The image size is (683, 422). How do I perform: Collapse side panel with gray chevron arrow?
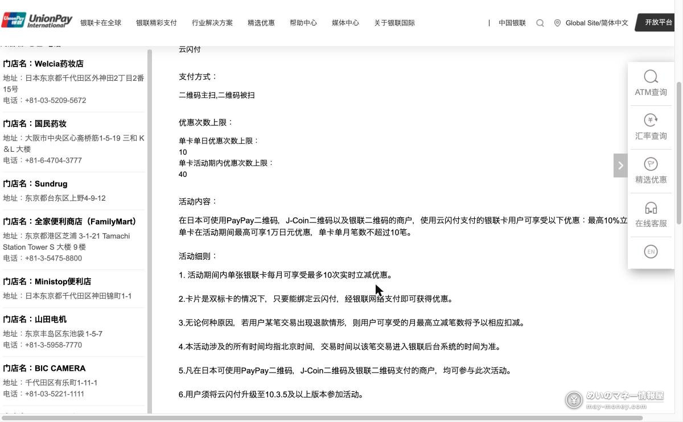[x=620, y=166]
